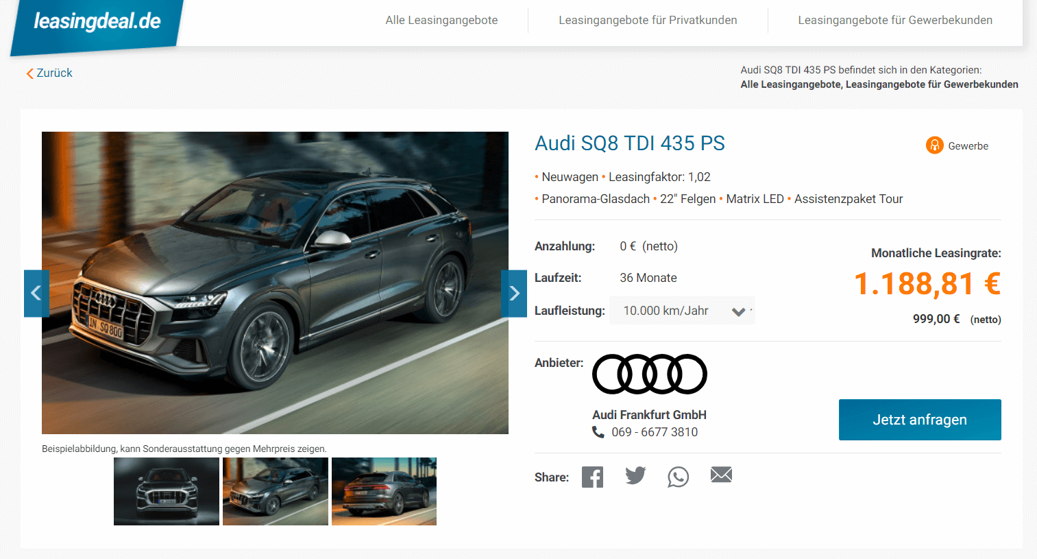Open Alle Leasingangebote menu item
The height and width of the screenshot is (559, 1037).
point(441,21)
